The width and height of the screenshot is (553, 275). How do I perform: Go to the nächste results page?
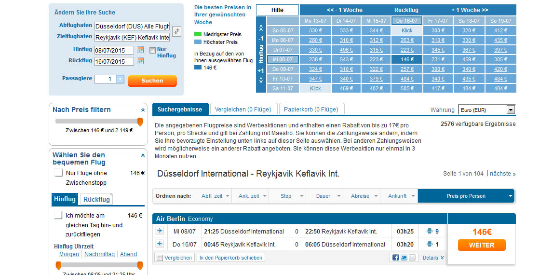(x=502, y=174)
